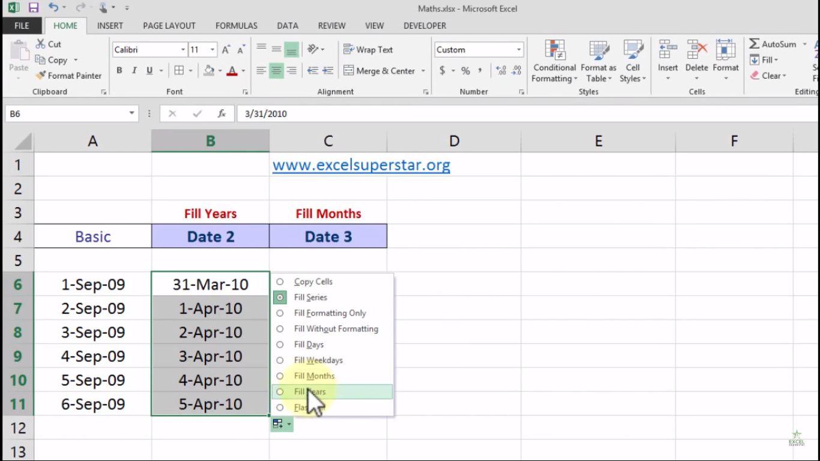Click Middle Align icon
This screenshot has height=461, width=820.
point(276,49)
